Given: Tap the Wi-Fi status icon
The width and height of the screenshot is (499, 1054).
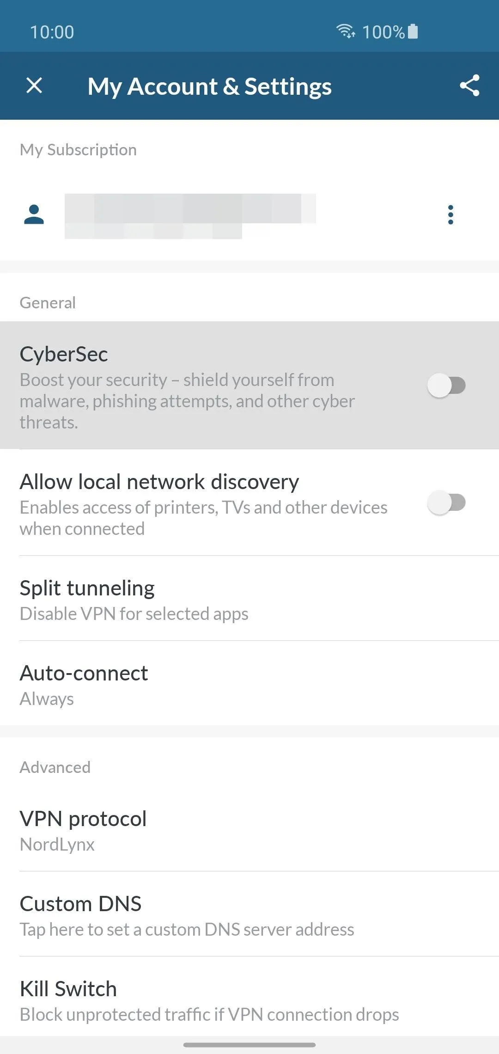Looking at the screenshot, I should click(x=346, y=31).
